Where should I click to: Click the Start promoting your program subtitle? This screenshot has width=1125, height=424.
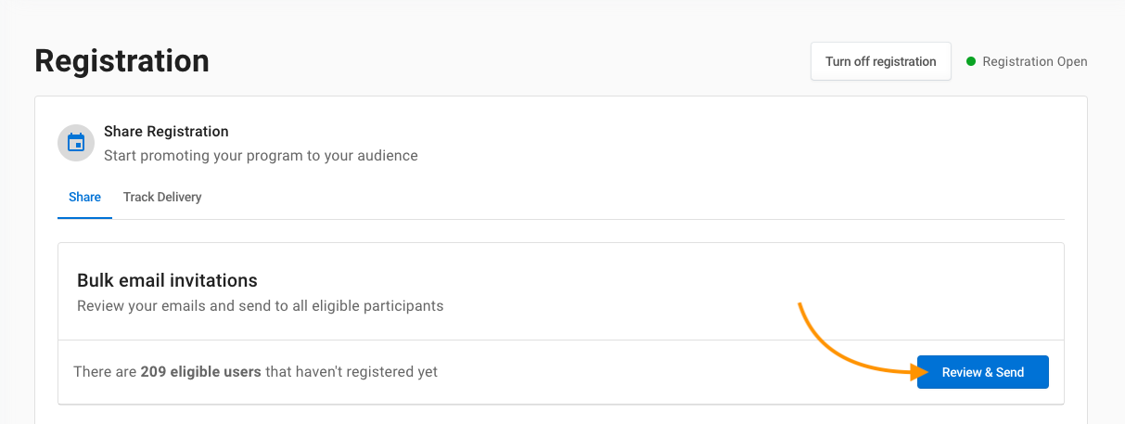coord(261,156)
